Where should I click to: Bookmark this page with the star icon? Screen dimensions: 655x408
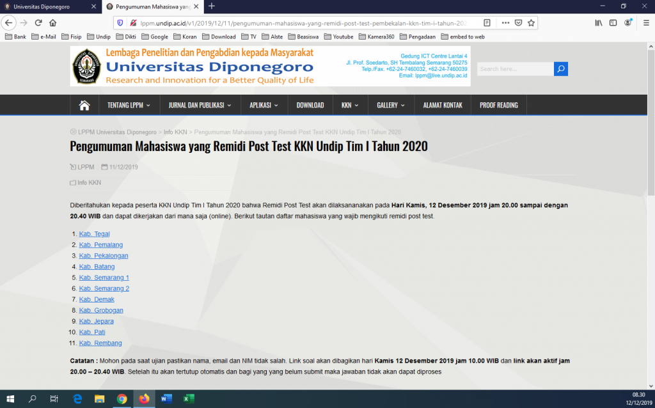[531, 22]
